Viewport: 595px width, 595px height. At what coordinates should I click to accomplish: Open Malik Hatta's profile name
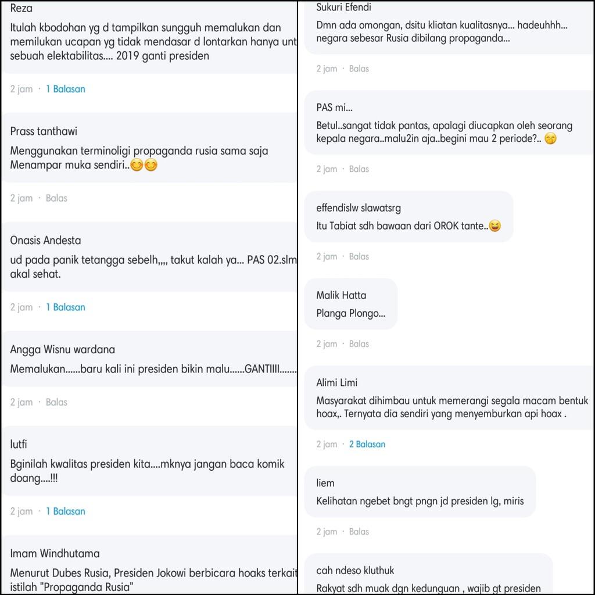coord(341,295)
